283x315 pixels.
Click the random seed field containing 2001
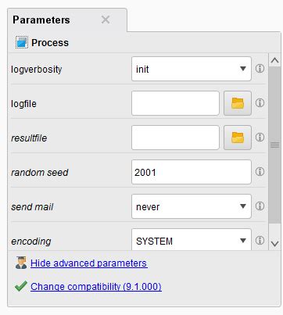192,172
